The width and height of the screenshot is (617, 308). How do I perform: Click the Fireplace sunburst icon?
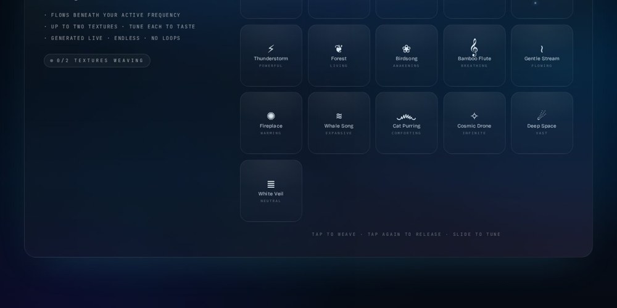(x=271, y=116)
